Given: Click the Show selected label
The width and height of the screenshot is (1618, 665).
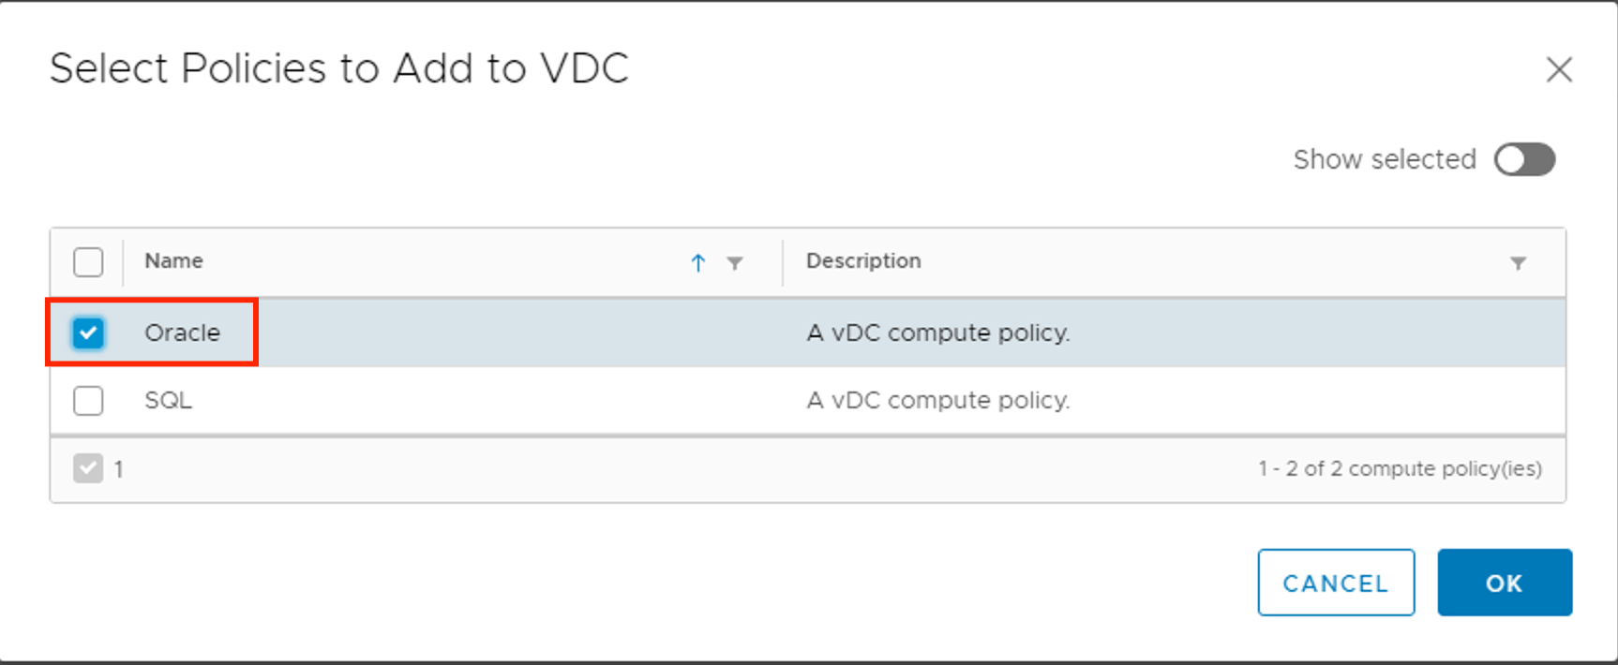Looking at the screenshot, I should point(1384,159).
